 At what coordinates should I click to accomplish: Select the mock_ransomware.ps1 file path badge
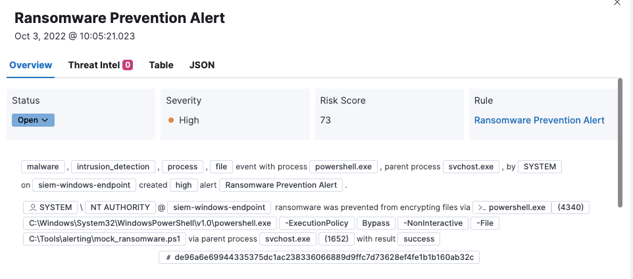(x=105, y=239)
